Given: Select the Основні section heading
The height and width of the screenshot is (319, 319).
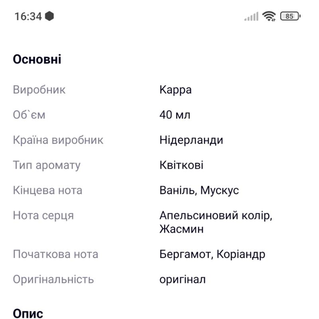Looking at the screenshot, I should [37, 59].
